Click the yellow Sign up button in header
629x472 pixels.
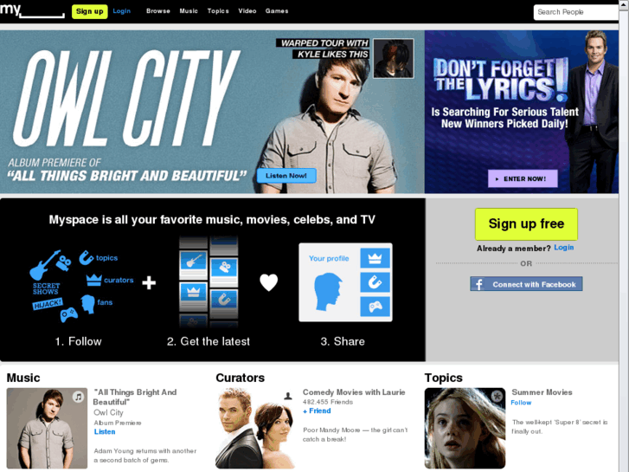click(89, 11)
